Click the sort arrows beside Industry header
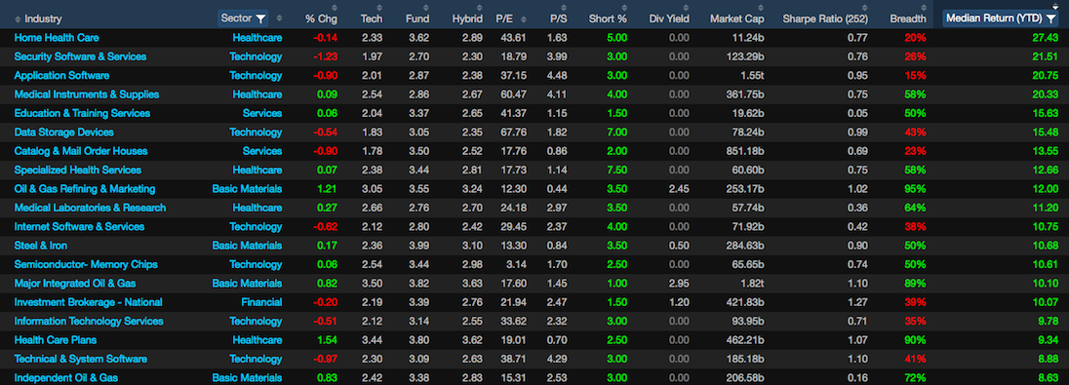The height and width of the screenshot is (385, 1069). click(17, 19)
